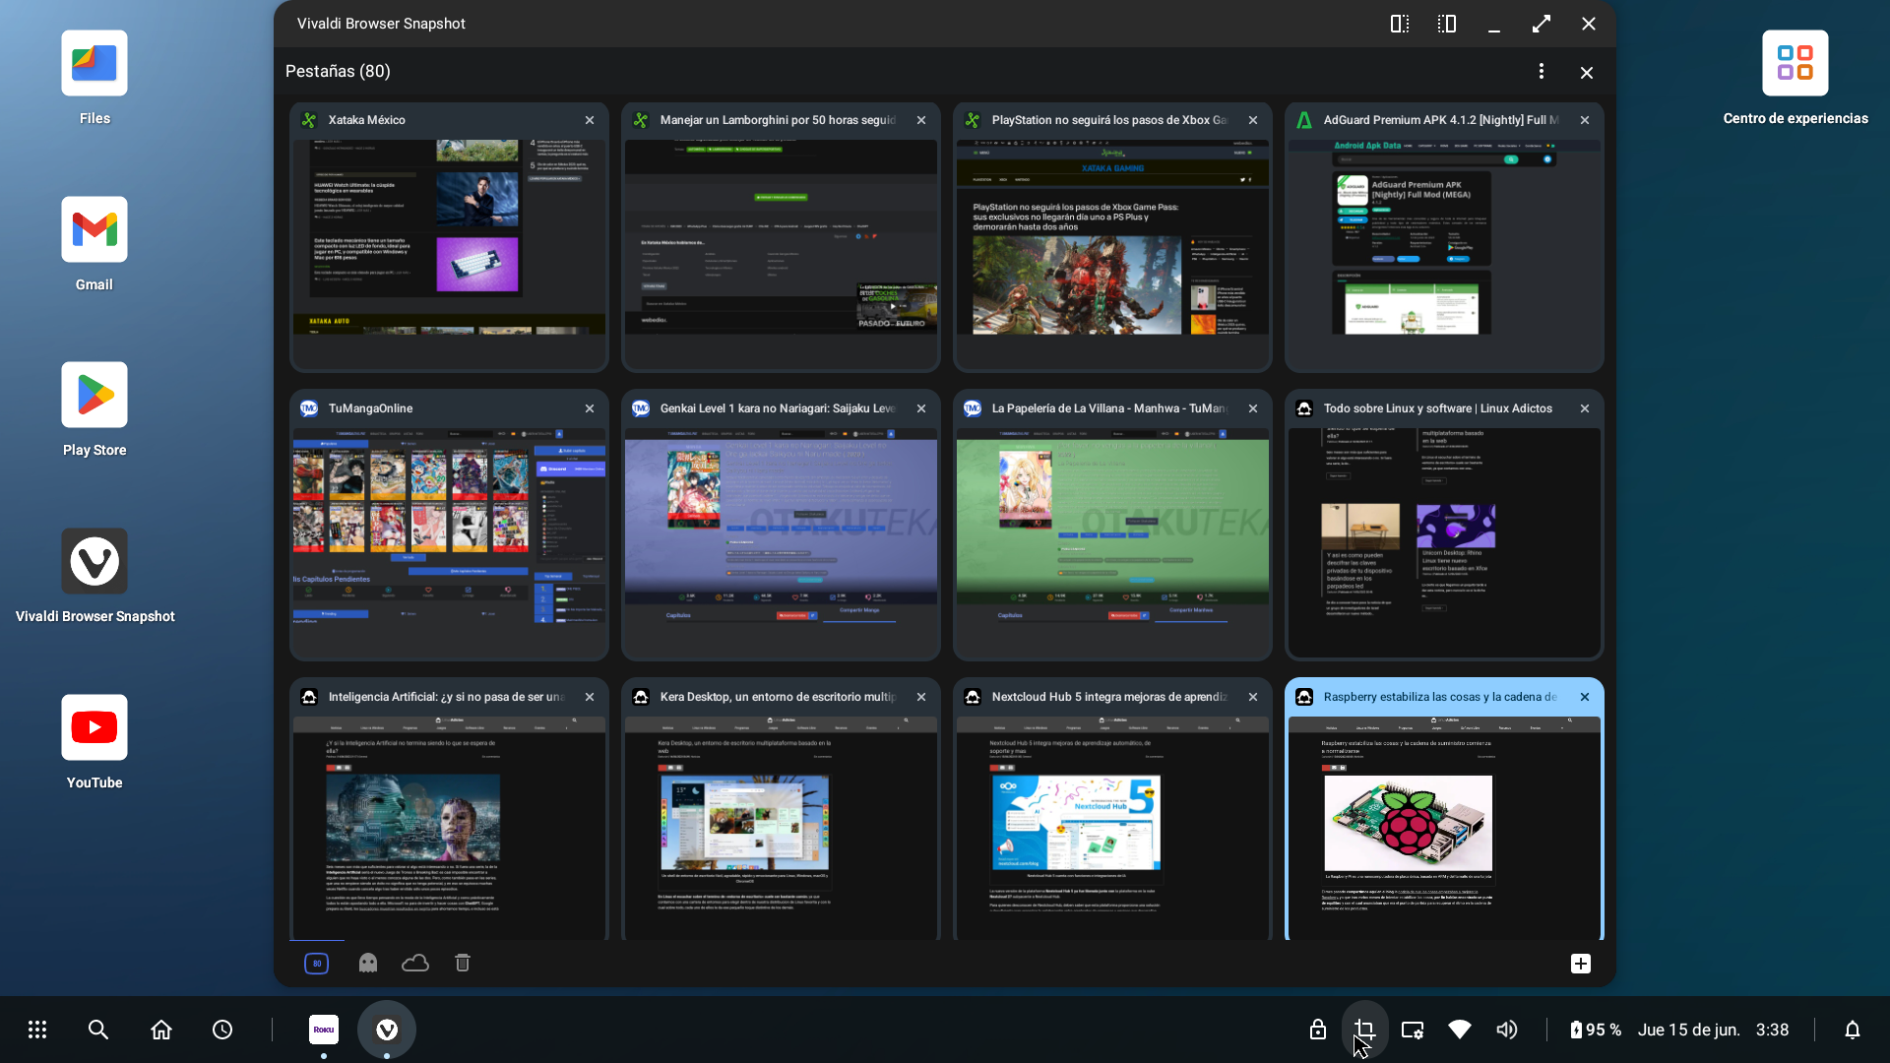The width and height of the screenshot is (1890, 1063).
Task: Open Roku app in taskbar
Action: point(324,1030)
